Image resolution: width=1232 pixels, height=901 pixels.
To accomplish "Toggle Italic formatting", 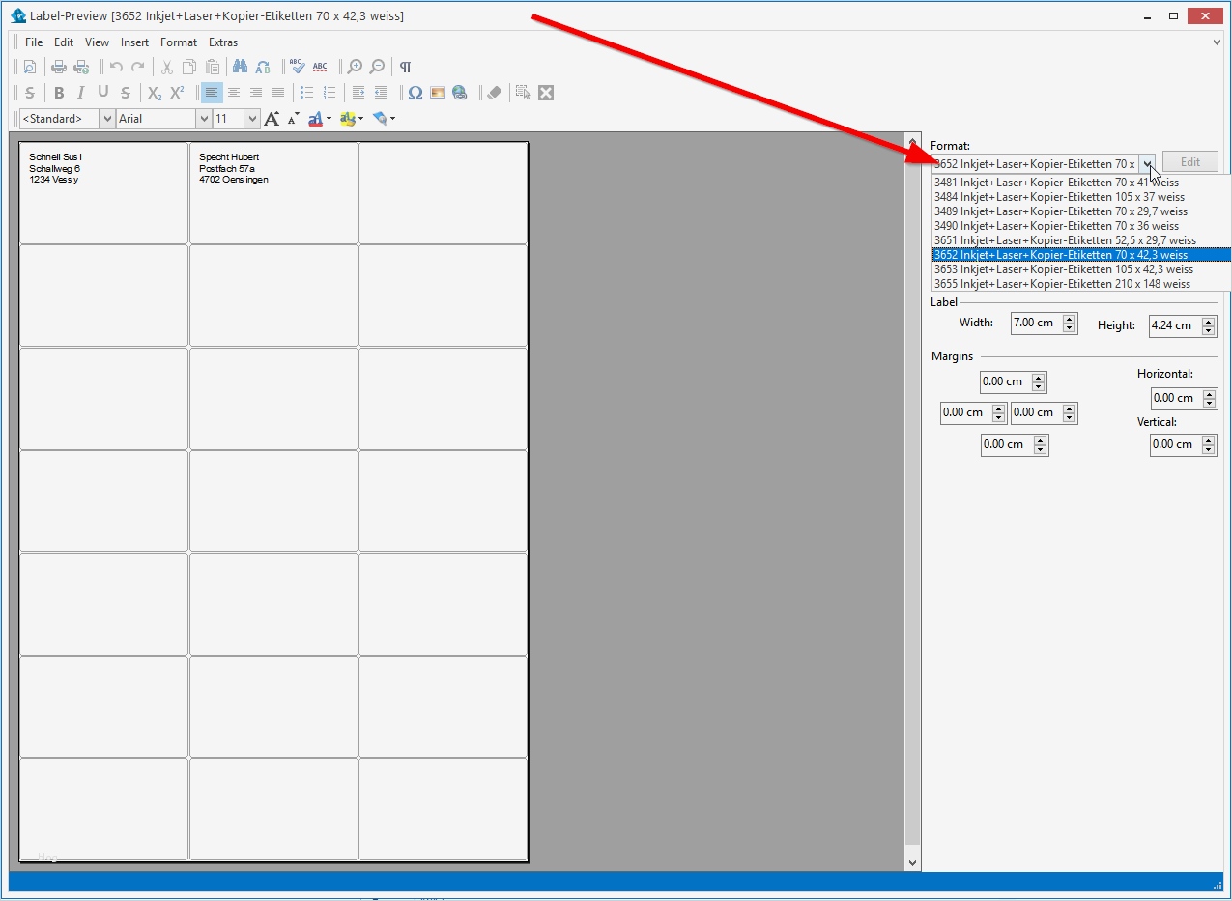I will pos(81,93).
